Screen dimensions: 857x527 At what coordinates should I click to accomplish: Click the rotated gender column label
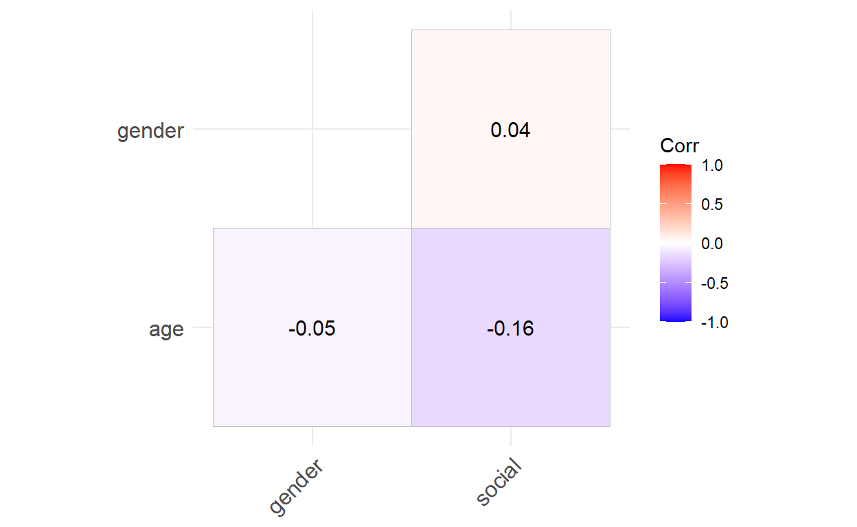click(x=295, y=488)
